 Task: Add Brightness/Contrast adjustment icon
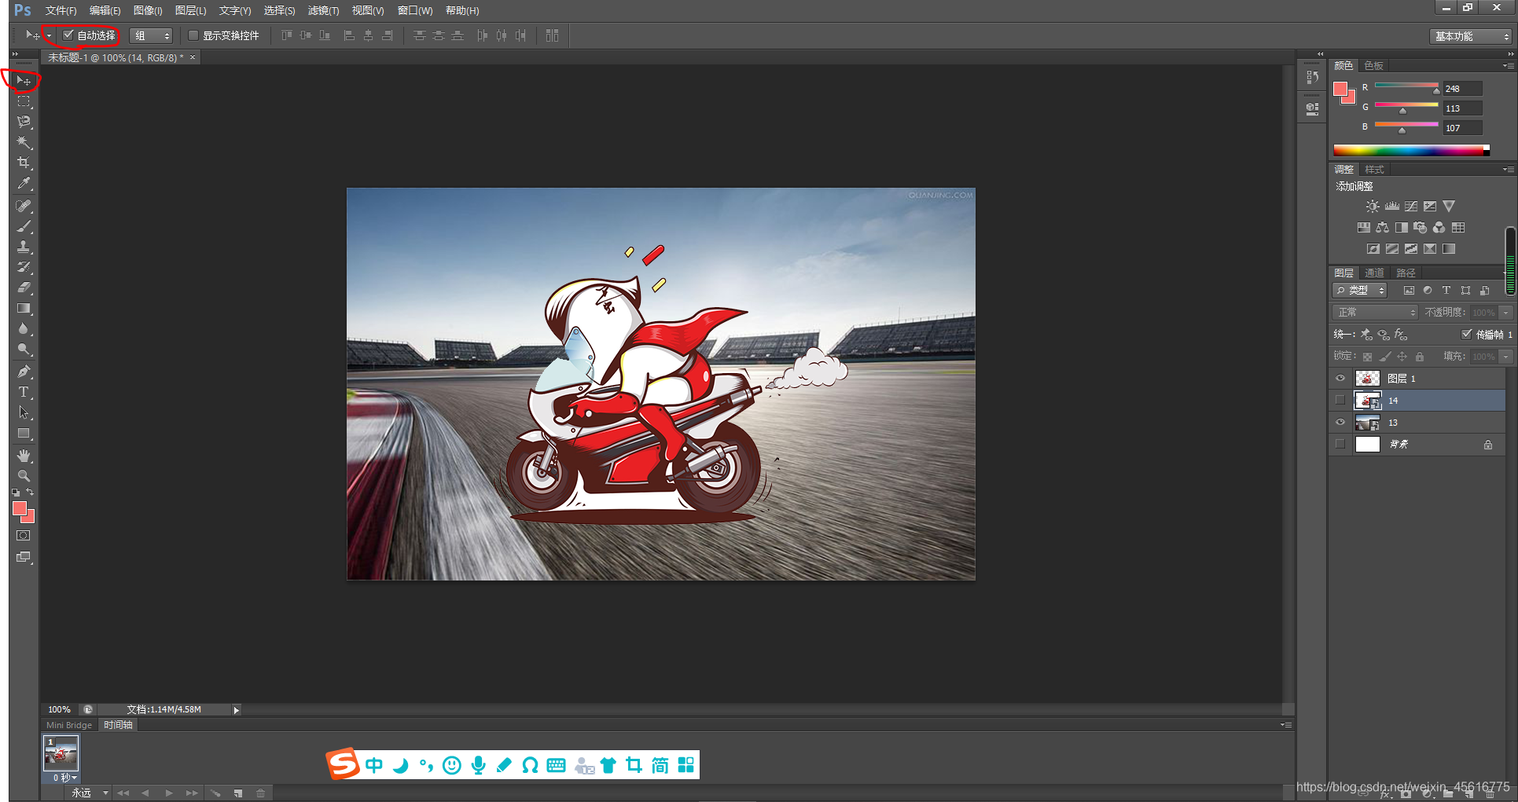pos(1372,206)
